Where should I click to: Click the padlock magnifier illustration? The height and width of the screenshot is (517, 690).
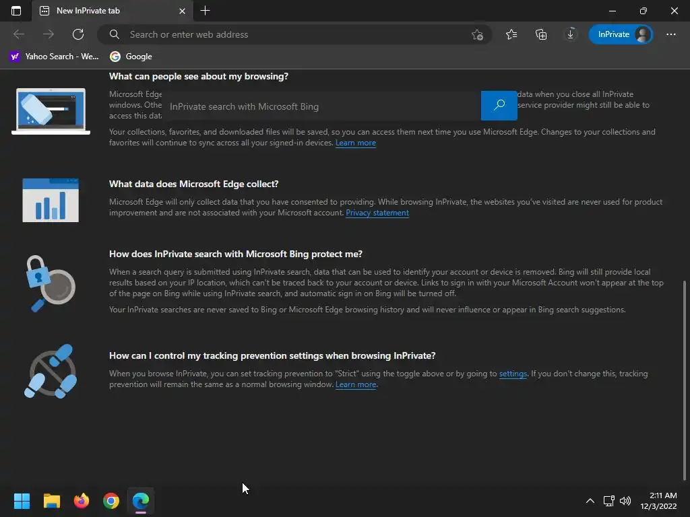pos(50,283)
